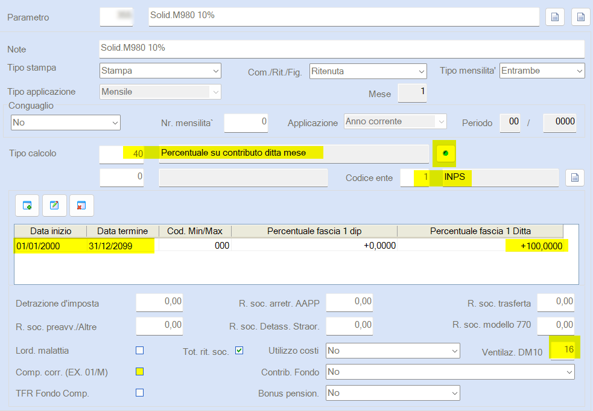Image resolution: width=593 pixels, height=411 pixels.
Task: Add a new row with the green plus icon
Action: click(x=27, y=205)
